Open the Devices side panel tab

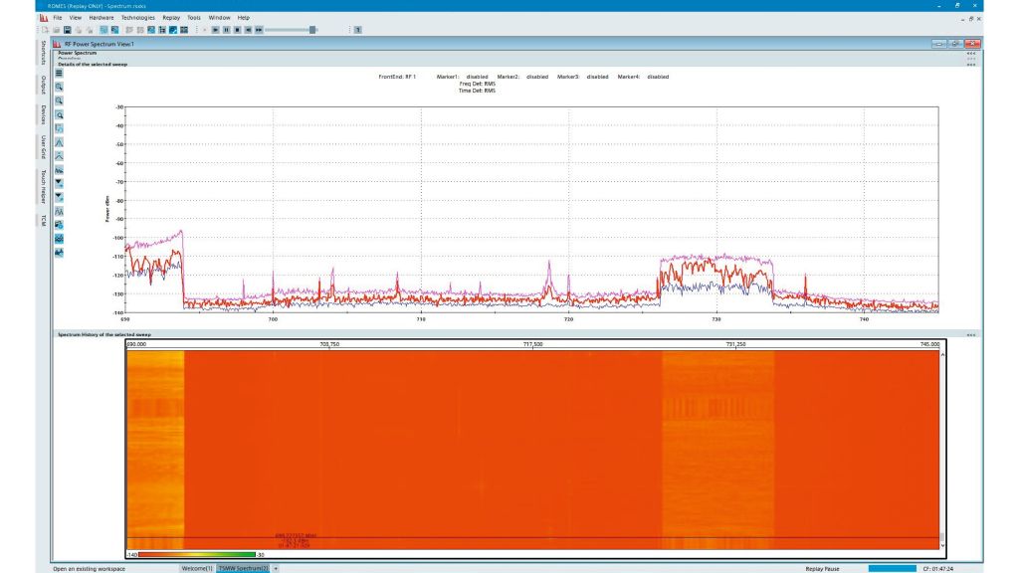click(x=44, y=116)
